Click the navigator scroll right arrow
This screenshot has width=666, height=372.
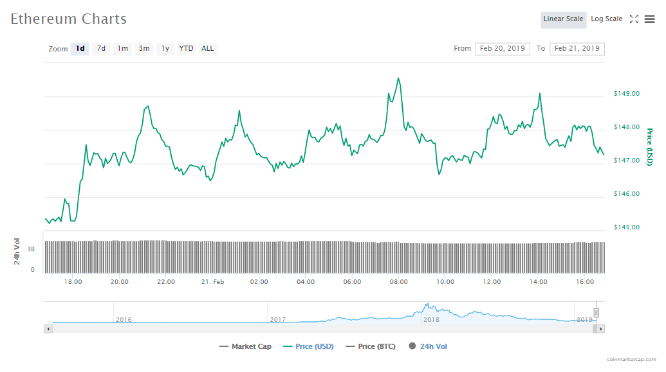pos(601,329)
